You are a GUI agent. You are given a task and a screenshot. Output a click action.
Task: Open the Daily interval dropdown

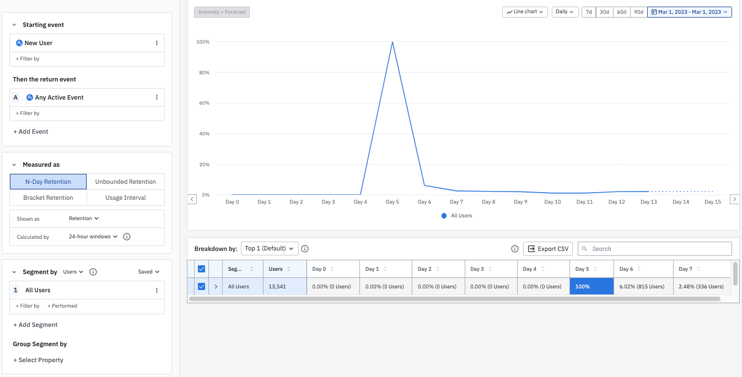coord(564,12)
